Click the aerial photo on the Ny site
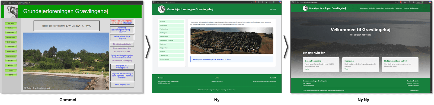Screen dimensions: 434x105 [x=232, y=41]
